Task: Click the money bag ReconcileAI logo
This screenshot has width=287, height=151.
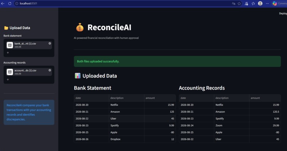Action: click(80, 27)
